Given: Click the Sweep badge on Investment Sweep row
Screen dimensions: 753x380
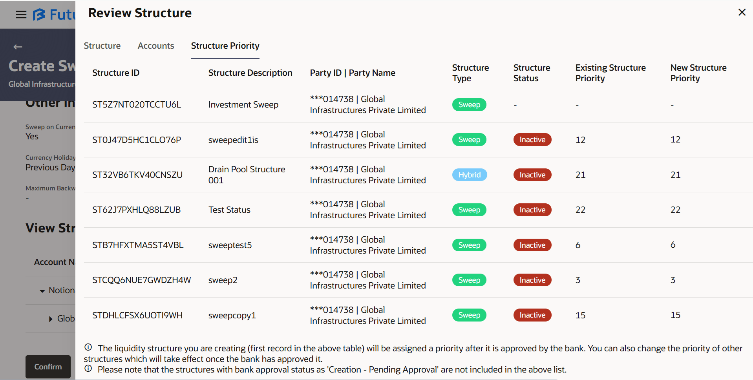Looking at the screenshot, I should click(x=469, y=104).
